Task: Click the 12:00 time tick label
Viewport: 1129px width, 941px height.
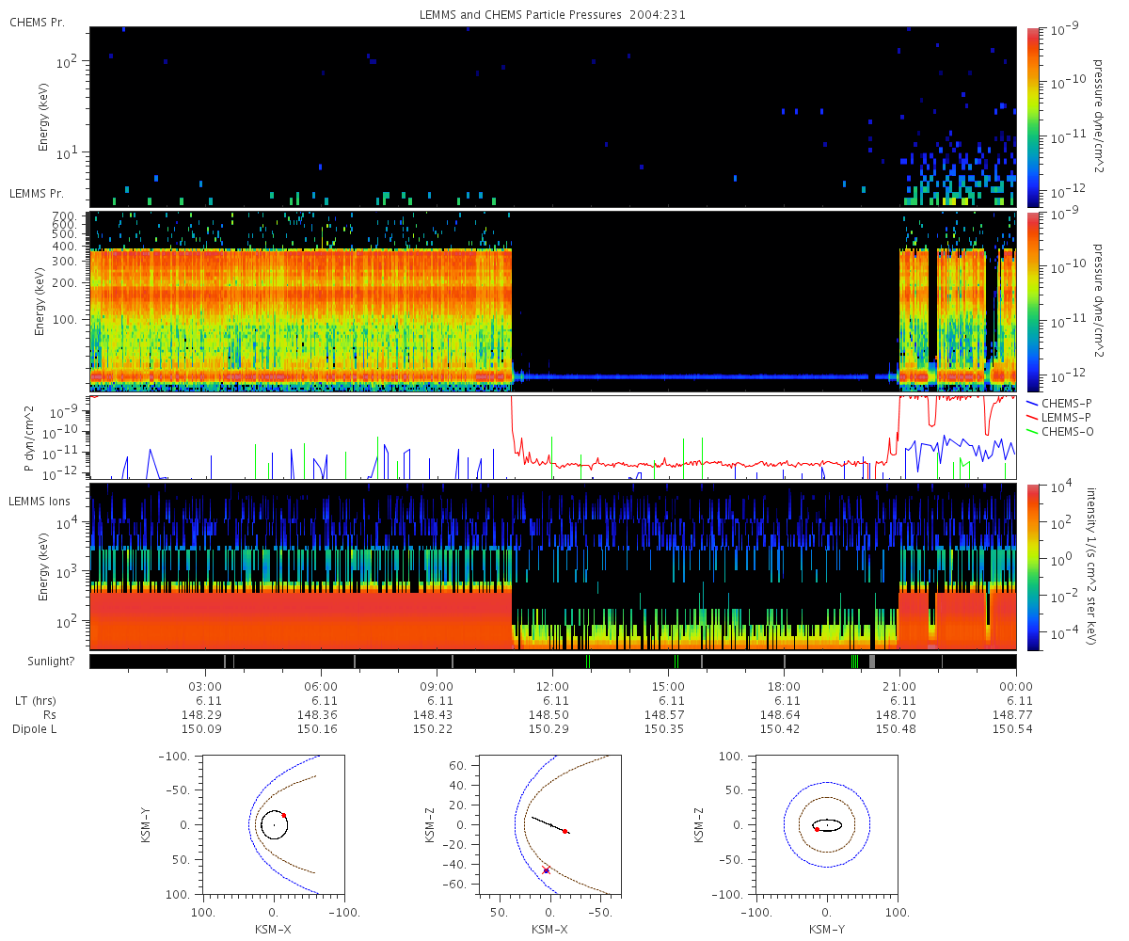Action: coord(552,686)
